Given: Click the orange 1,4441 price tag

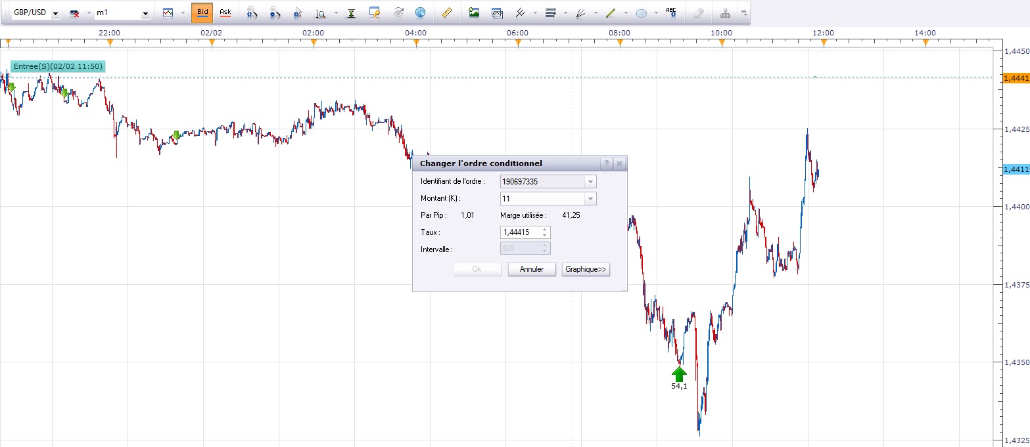Looking at the screenshot, I should 1016,77.
